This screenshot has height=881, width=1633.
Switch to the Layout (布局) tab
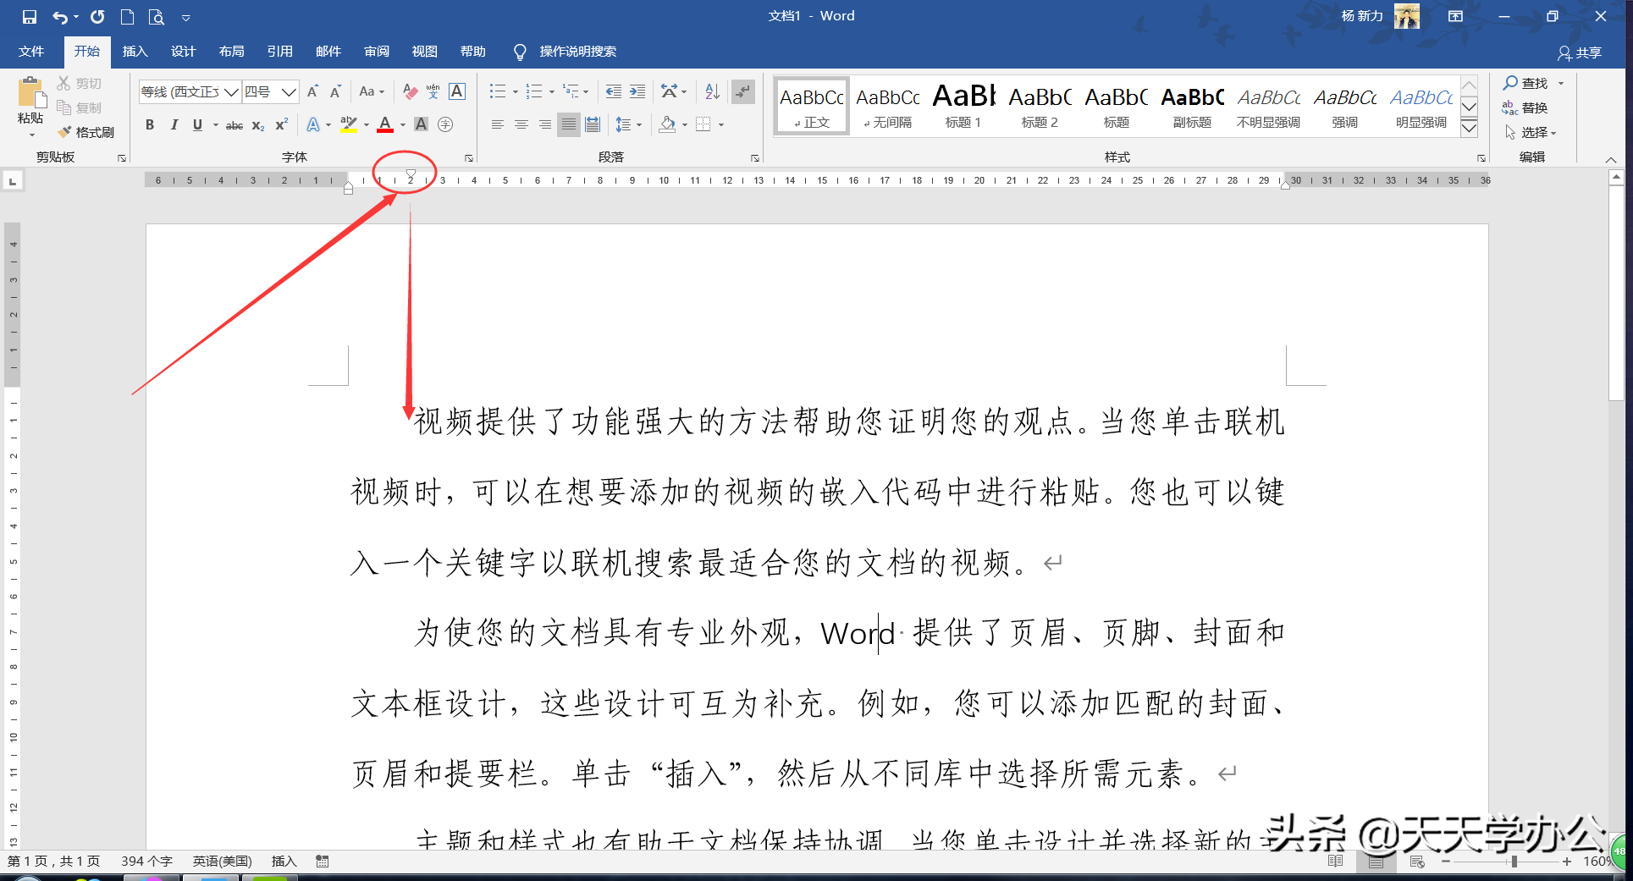(232, 52)
